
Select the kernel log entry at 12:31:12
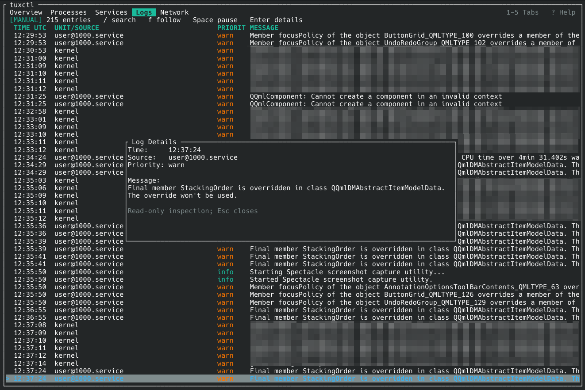point(292,89)
